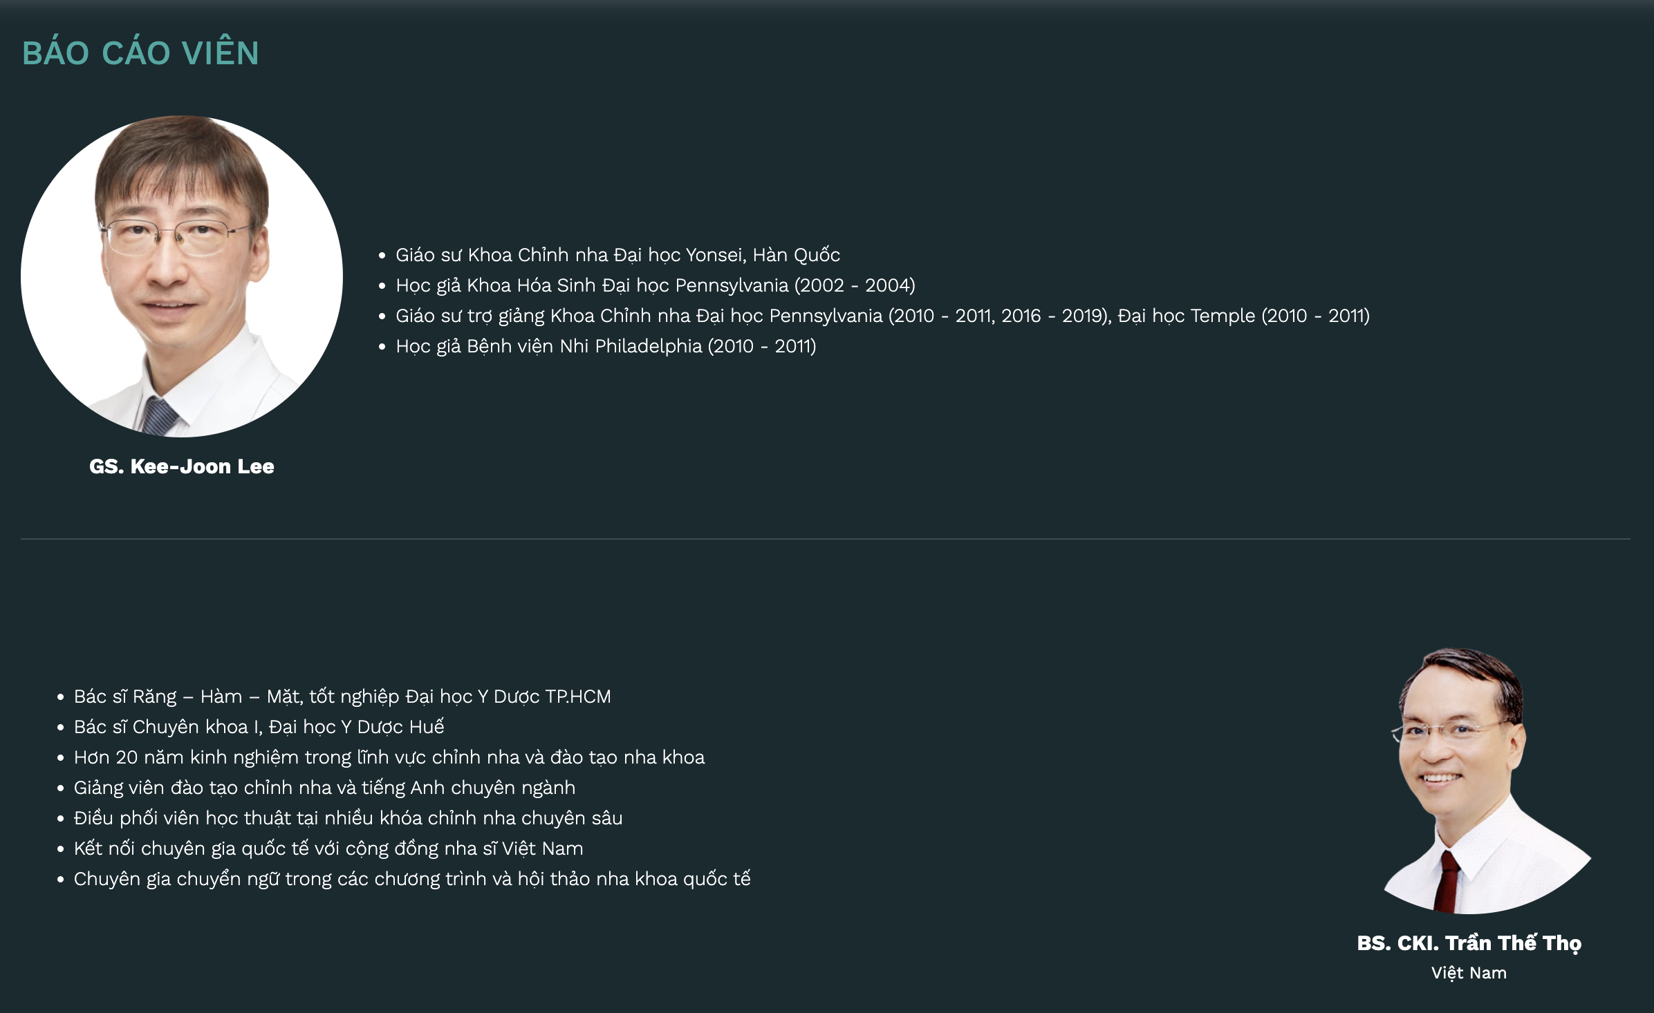This screenshot has height=1013, width=1654.
Task: Select the Pennsylvania 2002 - 2004 scholar line
Action: (656, 285)
